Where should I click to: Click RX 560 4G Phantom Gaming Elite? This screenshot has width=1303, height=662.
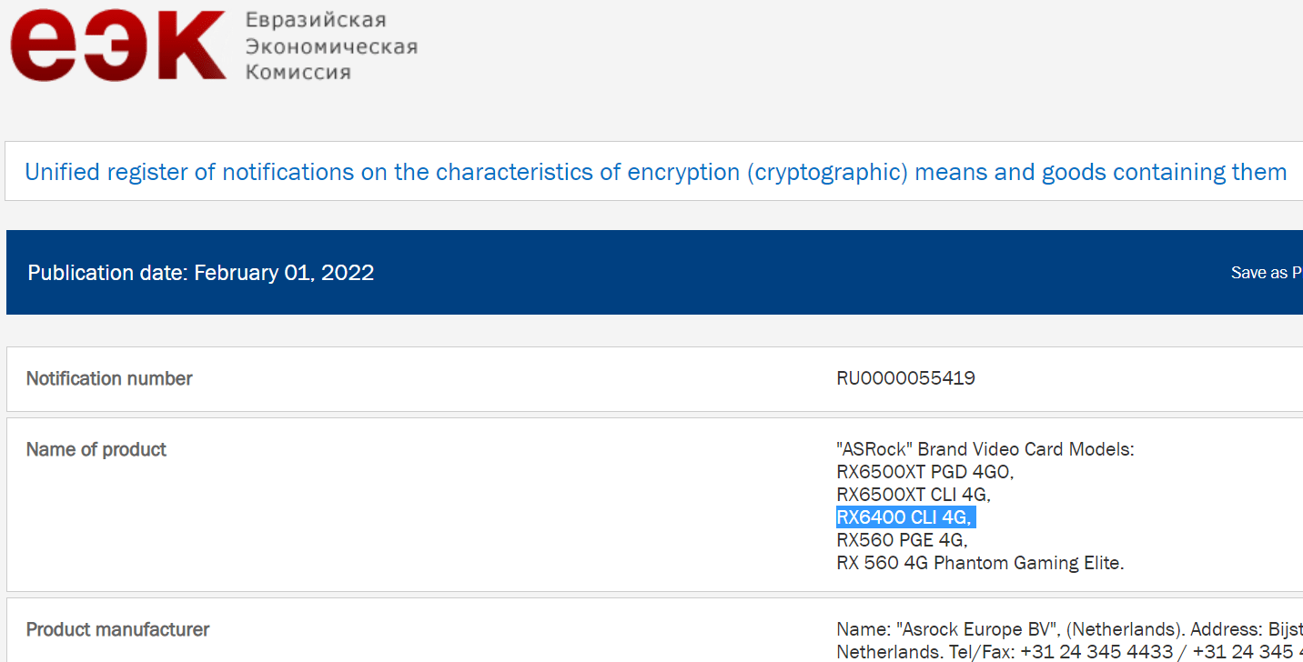pos(980,563)
